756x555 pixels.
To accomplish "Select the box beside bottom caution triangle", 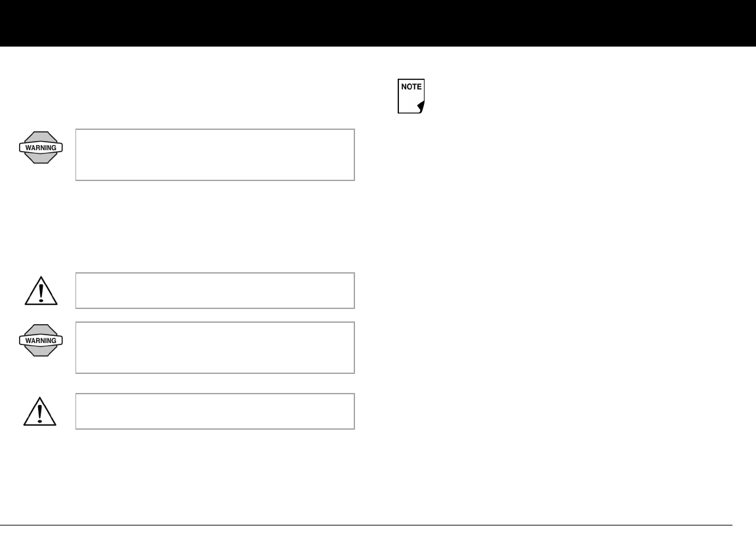I will click(215, 411).
